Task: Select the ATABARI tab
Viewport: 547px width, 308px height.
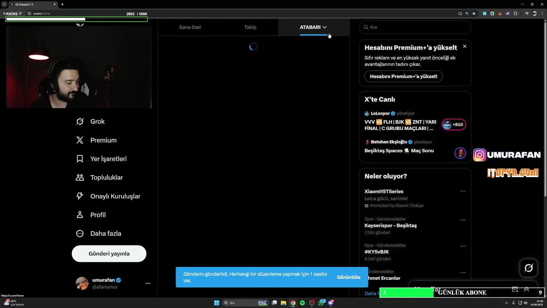Action: tap(313, 27)
